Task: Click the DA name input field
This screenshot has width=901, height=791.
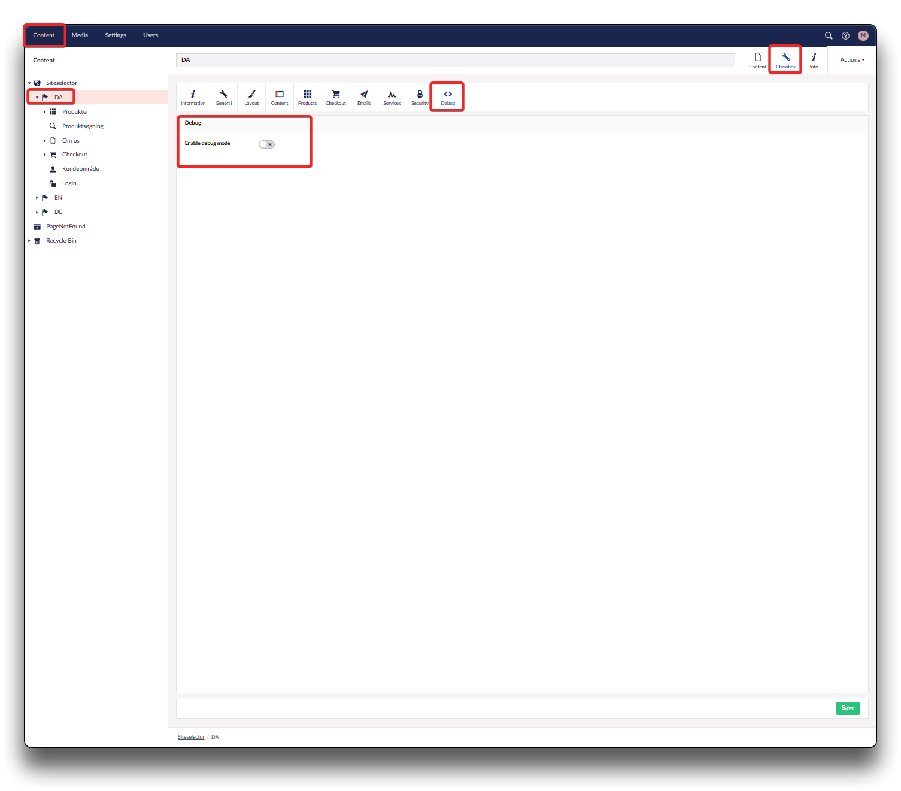Action: tap(455, 60)
